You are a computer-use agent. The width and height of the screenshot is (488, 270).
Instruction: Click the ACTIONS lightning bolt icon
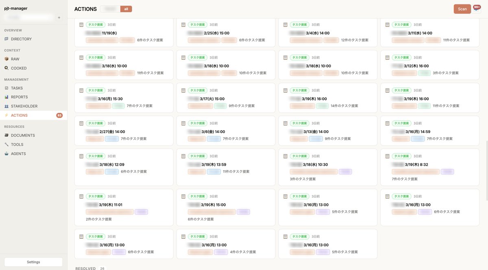coord(7,115)
